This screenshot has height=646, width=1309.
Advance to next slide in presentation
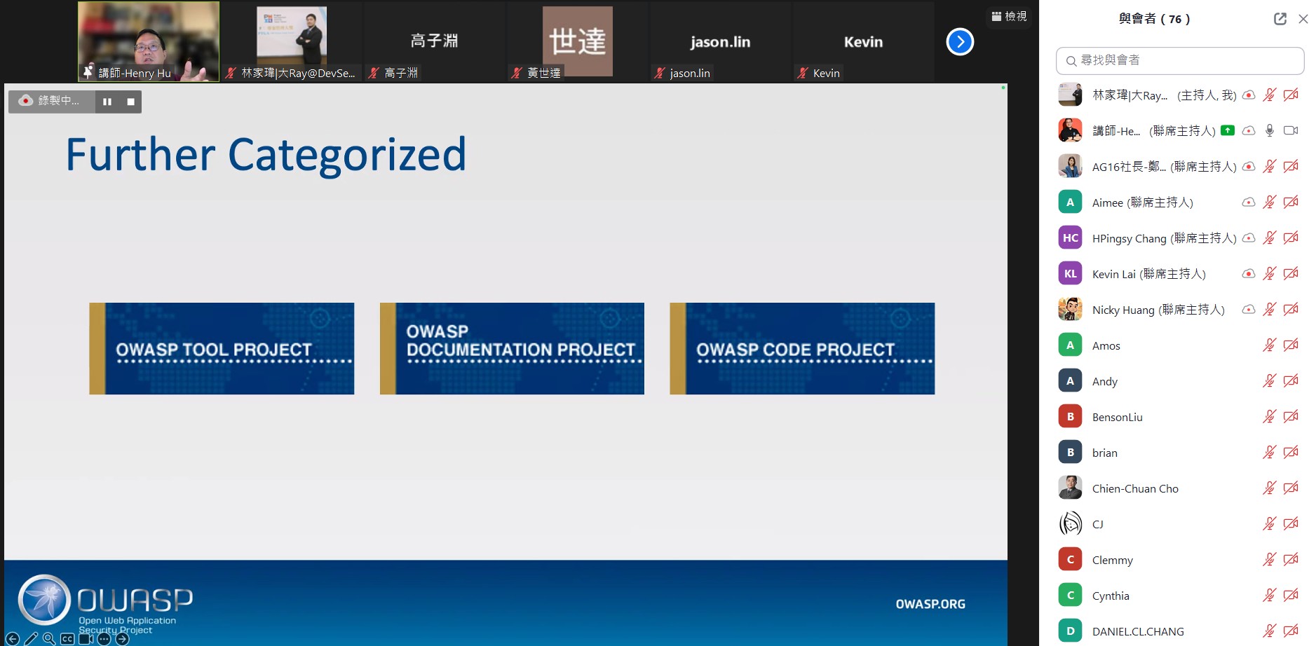coord(123,638)
